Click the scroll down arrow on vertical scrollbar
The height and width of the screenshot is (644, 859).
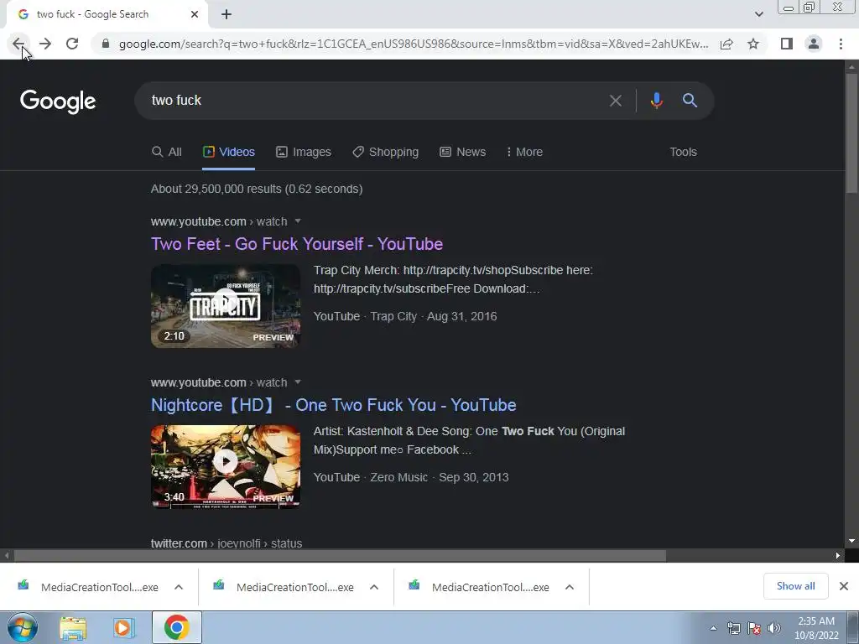851,541
